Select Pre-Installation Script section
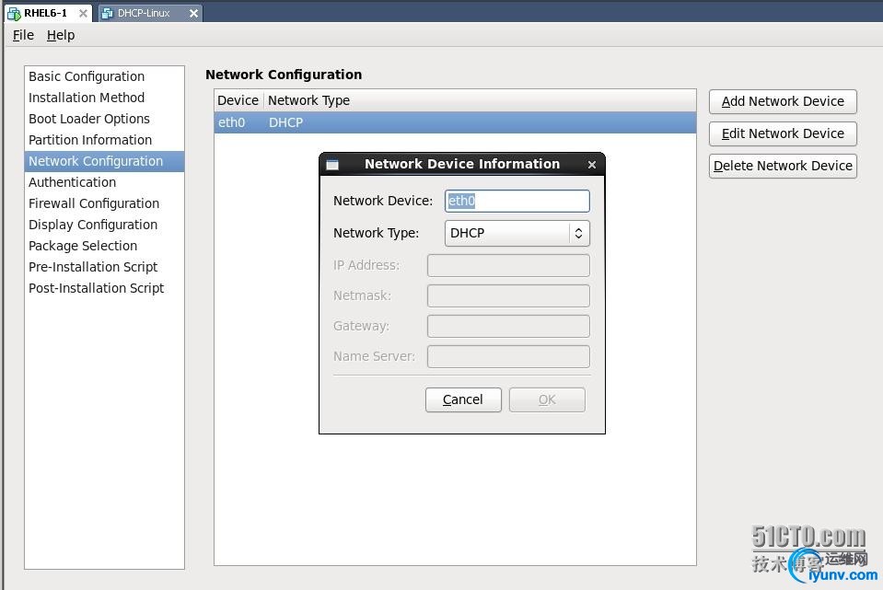This screenshot has width=883, height=590. coord(104,267)
